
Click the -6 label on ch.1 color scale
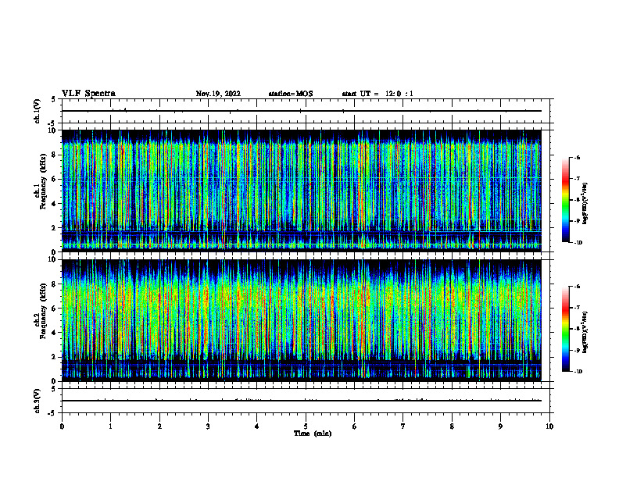[x=578, y=157]
